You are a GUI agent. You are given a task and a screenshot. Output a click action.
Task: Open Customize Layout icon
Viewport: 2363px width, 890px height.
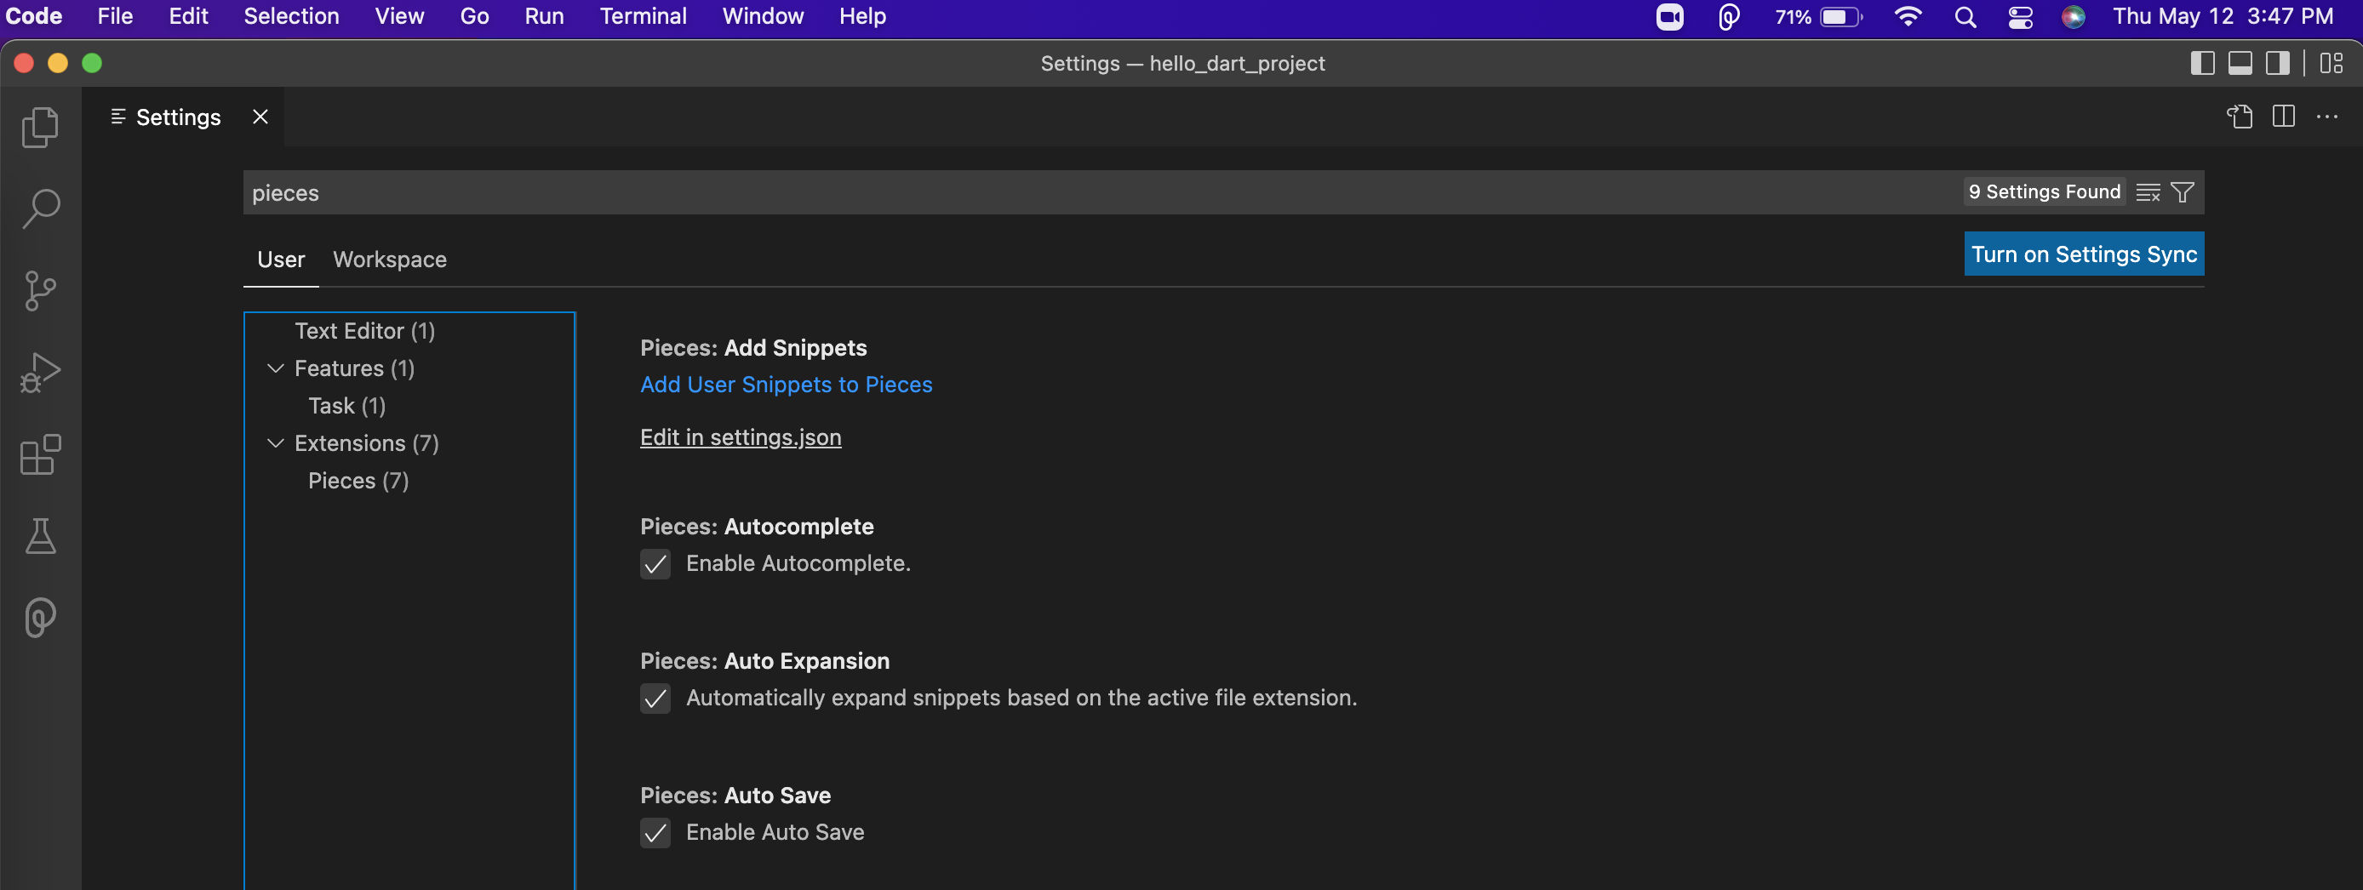(x=2331, y=63)
